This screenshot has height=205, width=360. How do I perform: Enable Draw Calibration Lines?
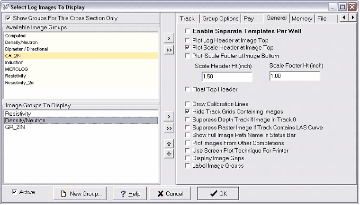tap(188, 104)
